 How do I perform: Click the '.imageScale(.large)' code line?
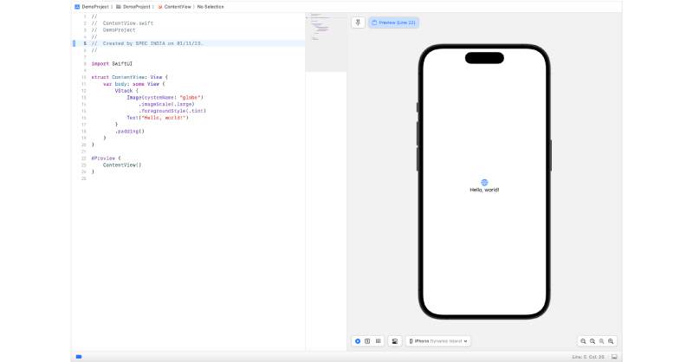166,104
